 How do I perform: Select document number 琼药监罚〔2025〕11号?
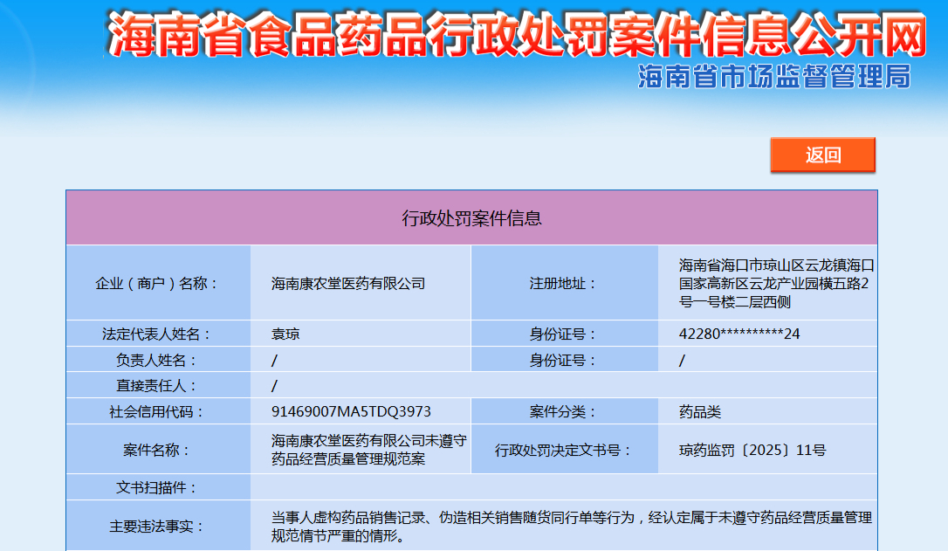[x=752, y=450]
